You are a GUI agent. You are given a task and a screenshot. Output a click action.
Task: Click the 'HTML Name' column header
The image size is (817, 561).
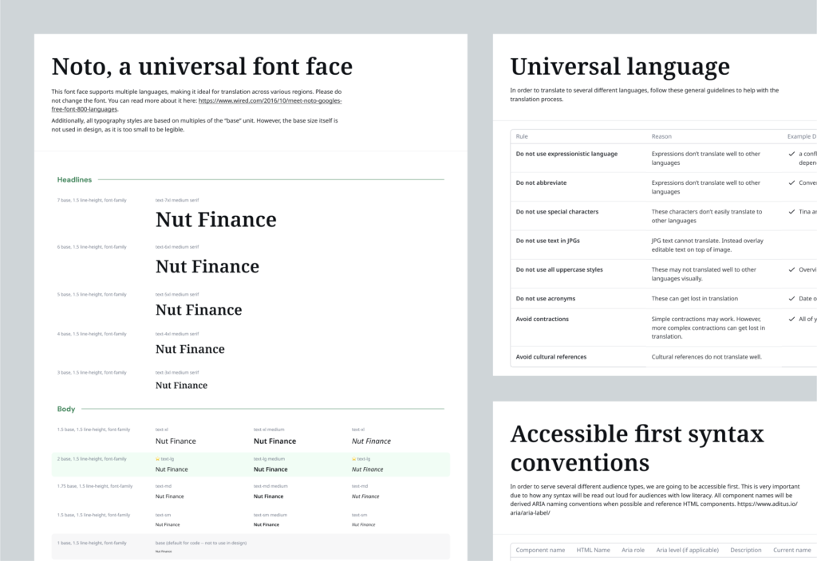point(593,550)
